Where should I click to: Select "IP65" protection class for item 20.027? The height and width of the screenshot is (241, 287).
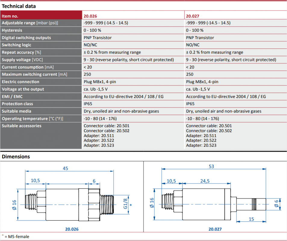(190, 104)
